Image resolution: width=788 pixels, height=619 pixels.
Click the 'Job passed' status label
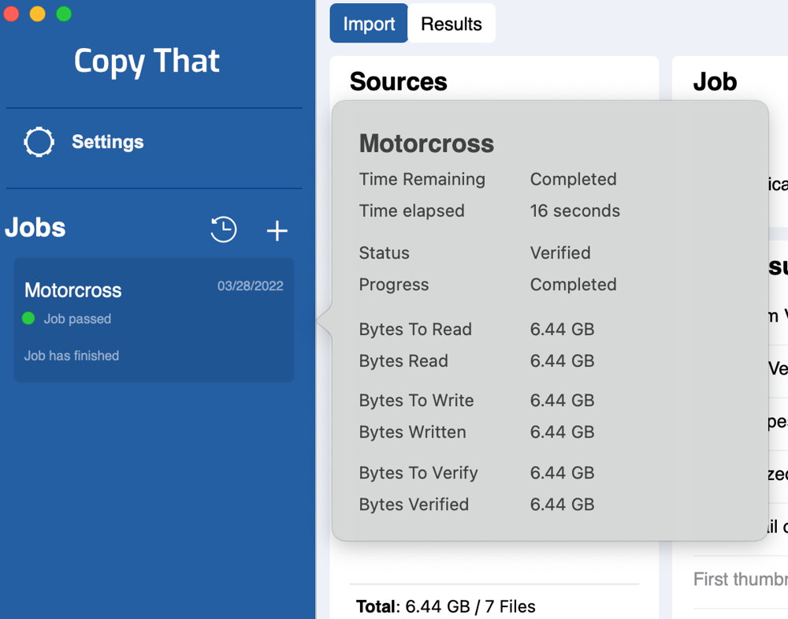pos(77,319)
